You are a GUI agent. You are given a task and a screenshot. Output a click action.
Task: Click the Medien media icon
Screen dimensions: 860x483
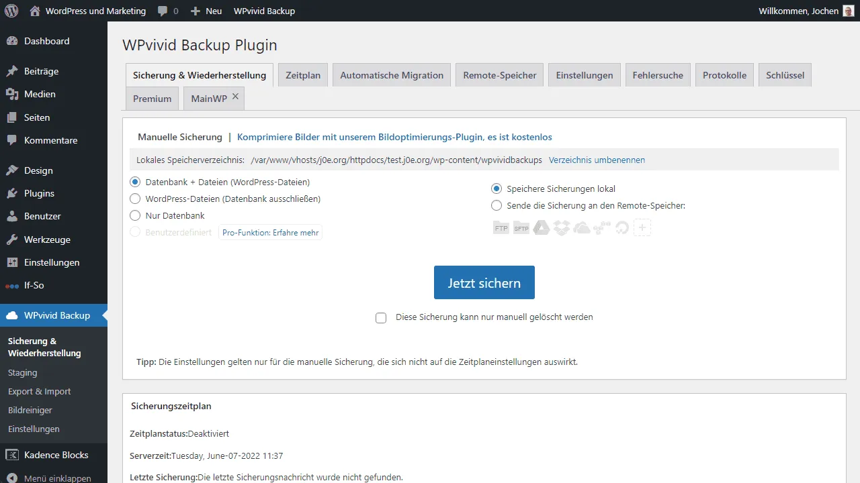click(12, 94)
